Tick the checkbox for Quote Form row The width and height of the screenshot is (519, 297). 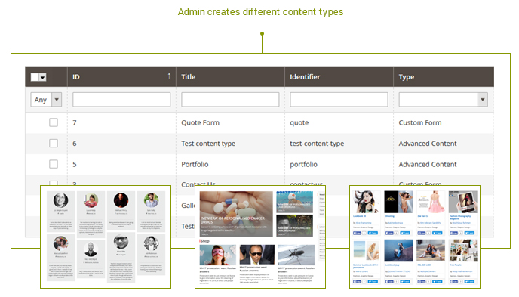(x=54, y=122)
